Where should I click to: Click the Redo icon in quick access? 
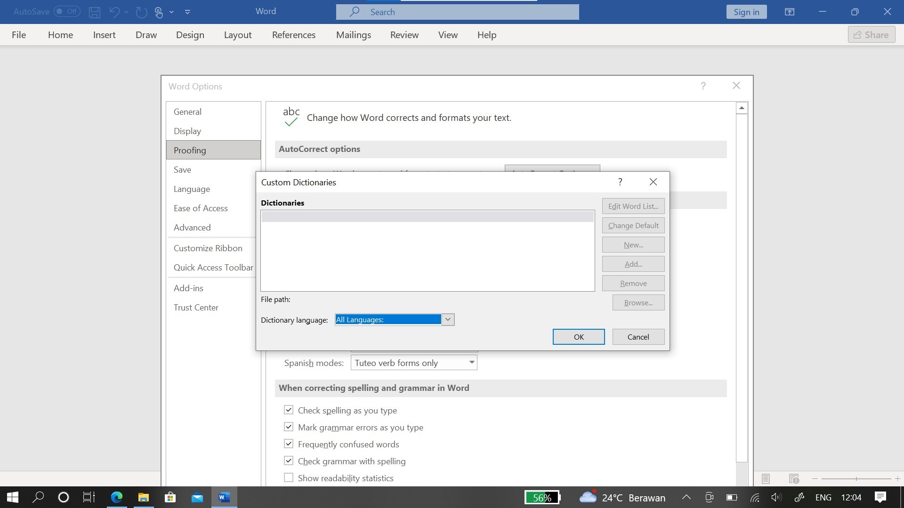coord(141,12)
